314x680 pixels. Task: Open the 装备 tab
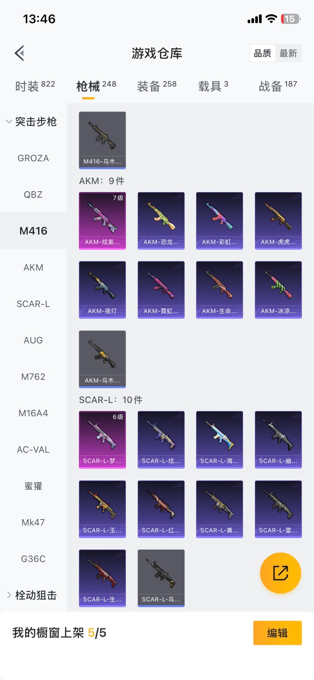pos(157,86)
